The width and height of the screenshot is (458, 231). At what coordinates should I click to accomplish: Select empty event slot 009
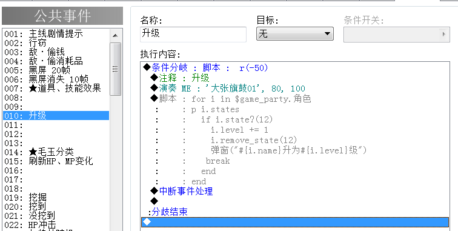pos(56,107)
